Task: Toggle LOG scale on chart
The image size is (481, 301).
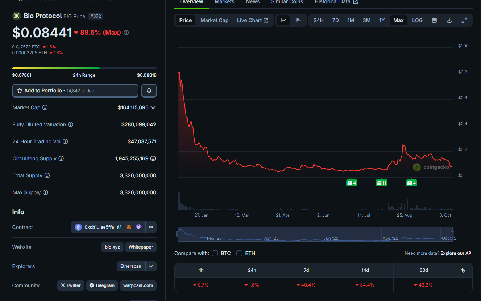Action: 417,20
